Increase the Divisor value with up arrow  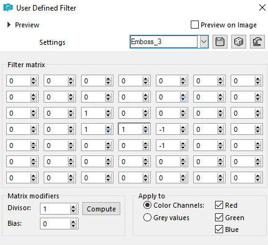coord(74,207)
